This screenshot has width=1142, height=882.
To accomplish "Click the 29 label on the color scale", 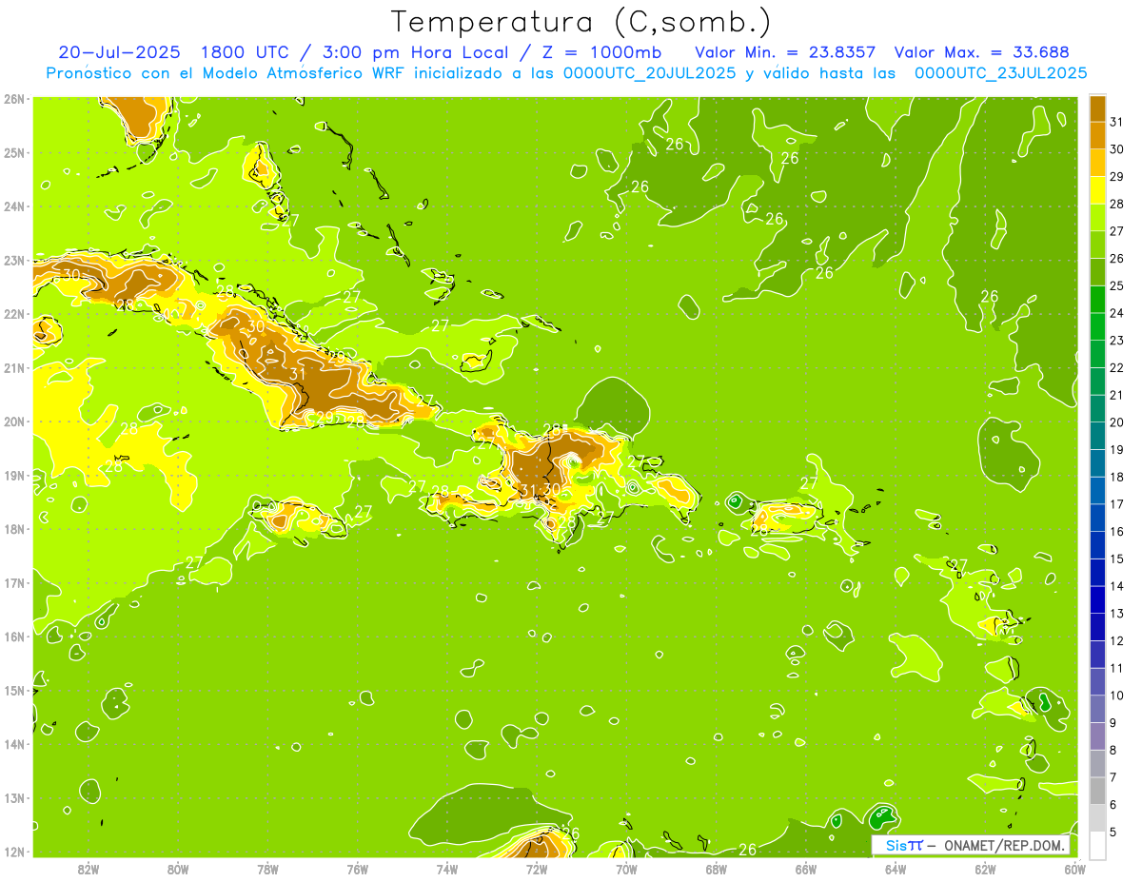I will coord(1116,176).
